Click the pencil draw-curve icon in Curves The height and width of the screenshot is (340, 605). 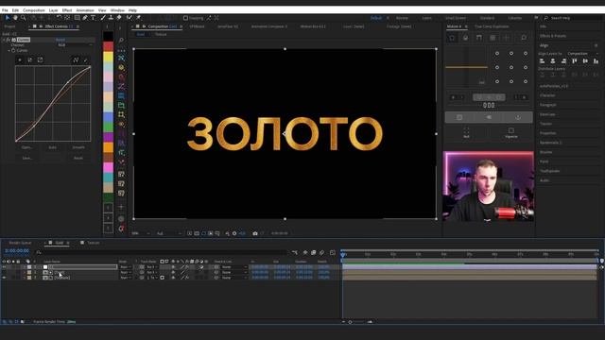86,59
